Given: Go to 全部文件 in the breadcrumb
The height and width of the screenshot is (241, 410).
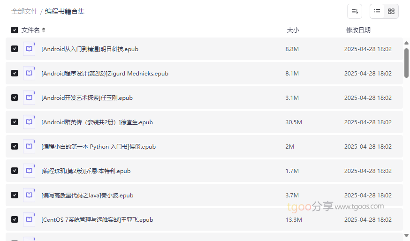Looking at the screenshot, I should [24, 11].
